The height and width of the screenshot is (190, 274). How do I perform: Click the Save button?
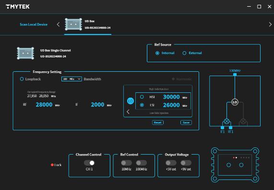click(x=186, y=123)
